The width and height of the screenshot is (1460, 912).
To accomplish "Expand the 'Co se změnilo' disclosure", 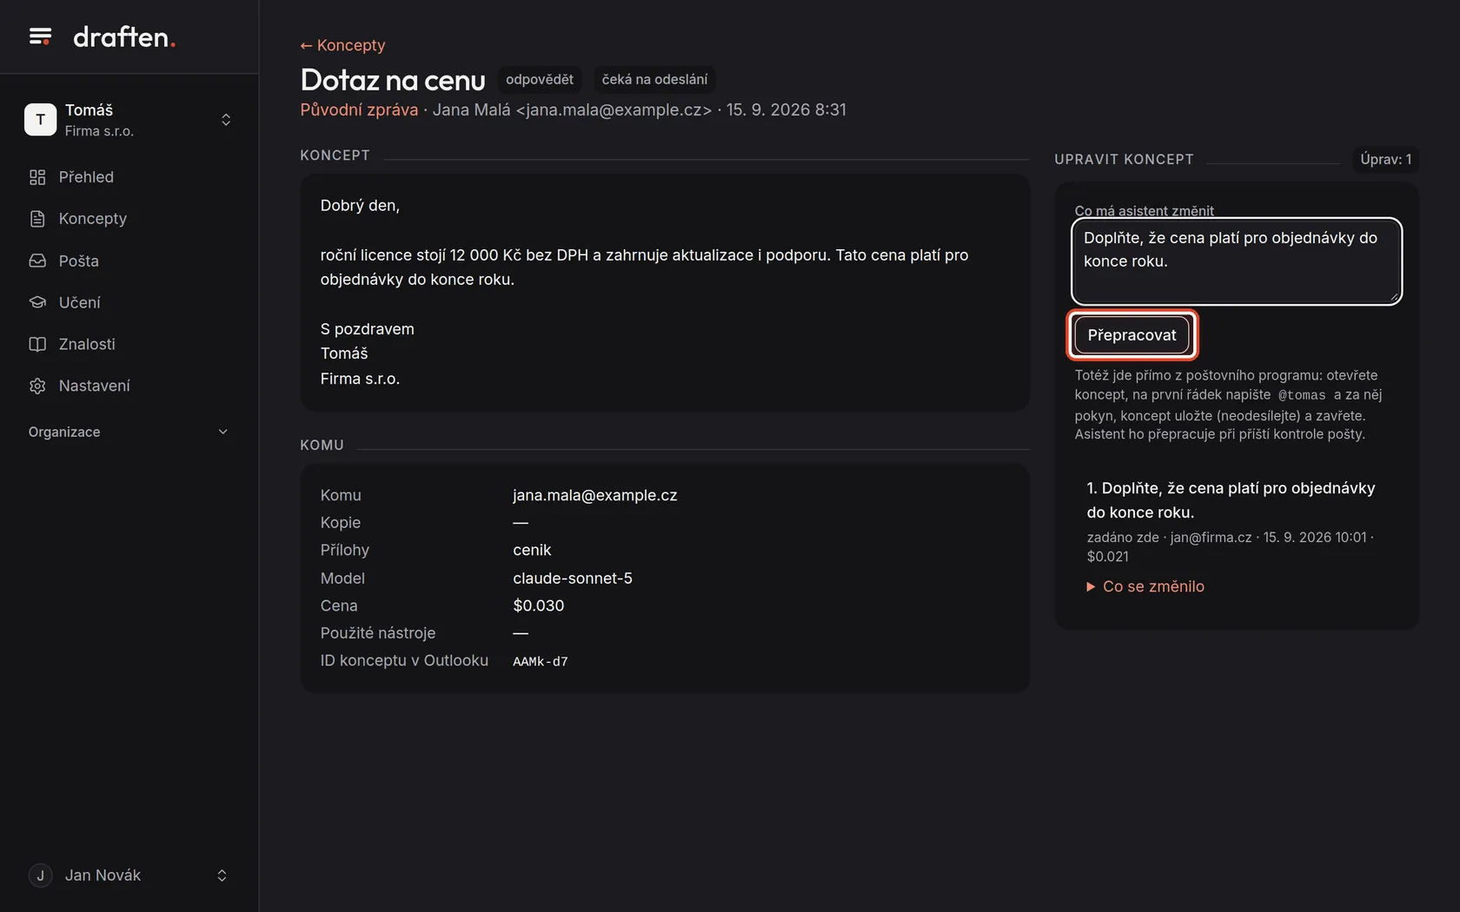I will [1145, 586].
